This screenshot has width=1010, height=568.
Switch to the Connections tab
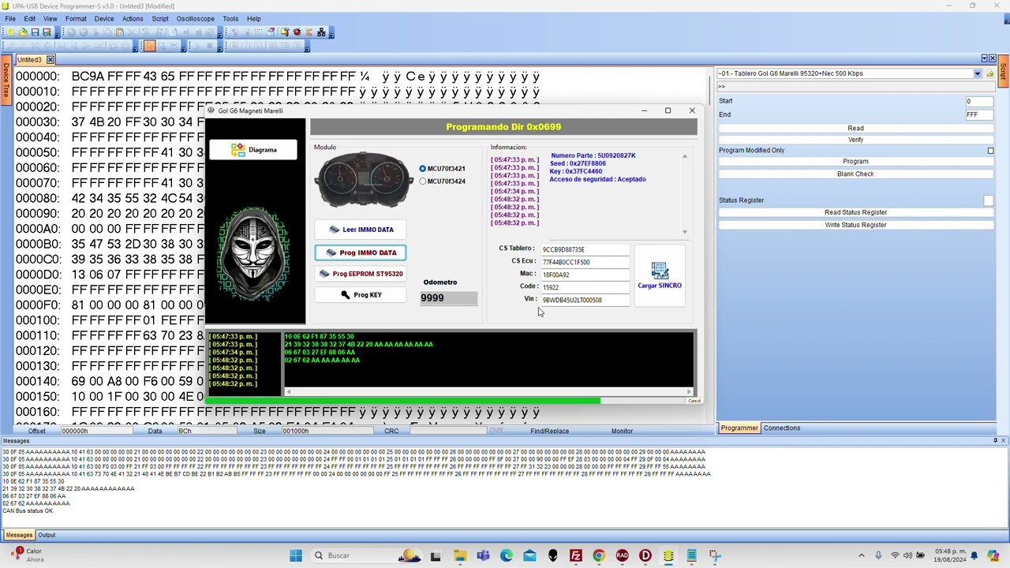click(x=782, y=428)
